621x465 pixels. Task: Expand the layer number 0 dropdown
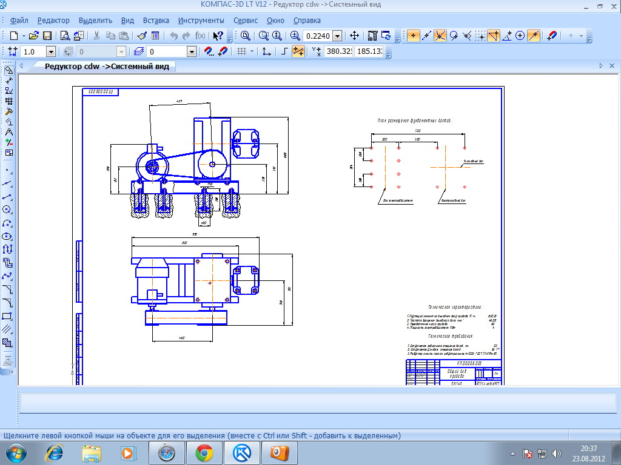191,52
